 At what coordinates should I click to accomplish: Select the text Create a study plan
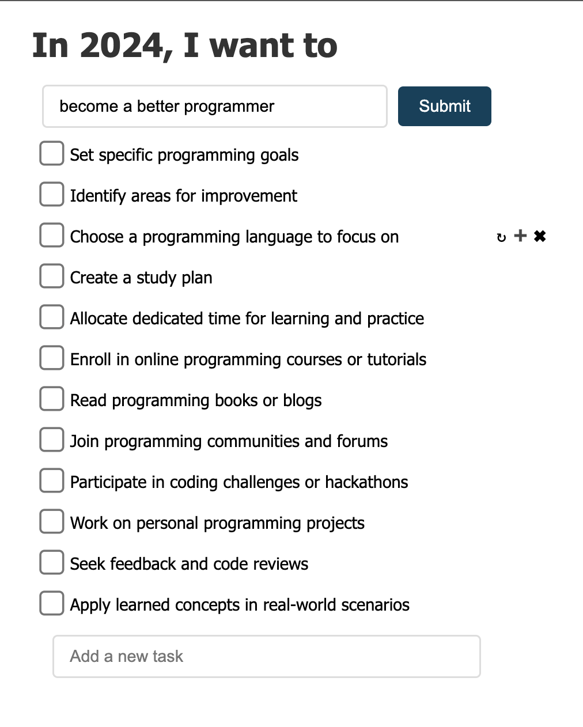click(x=141, y=278)
